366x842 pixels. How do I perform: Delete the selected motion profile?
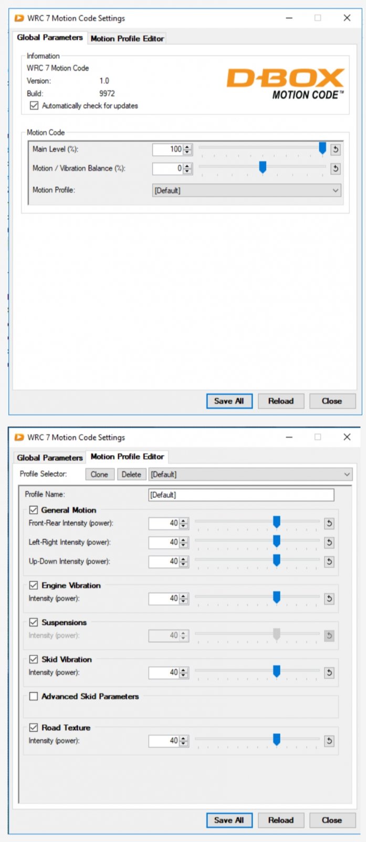click(131, 474)
